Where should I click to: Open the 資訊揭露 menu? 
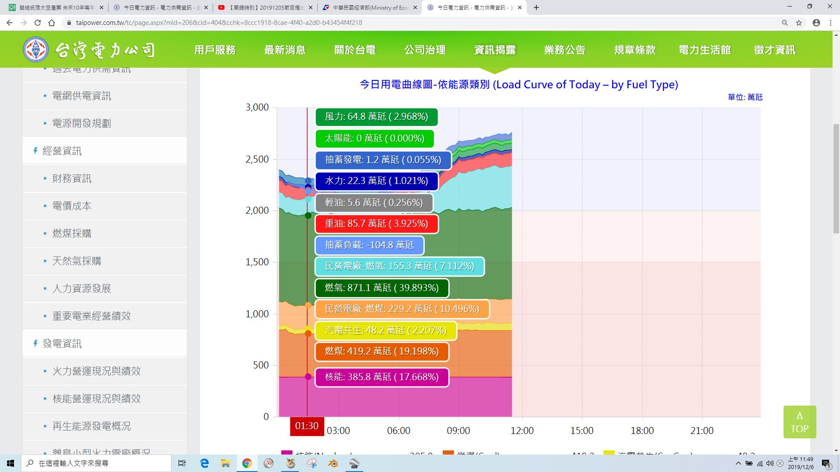495,50
